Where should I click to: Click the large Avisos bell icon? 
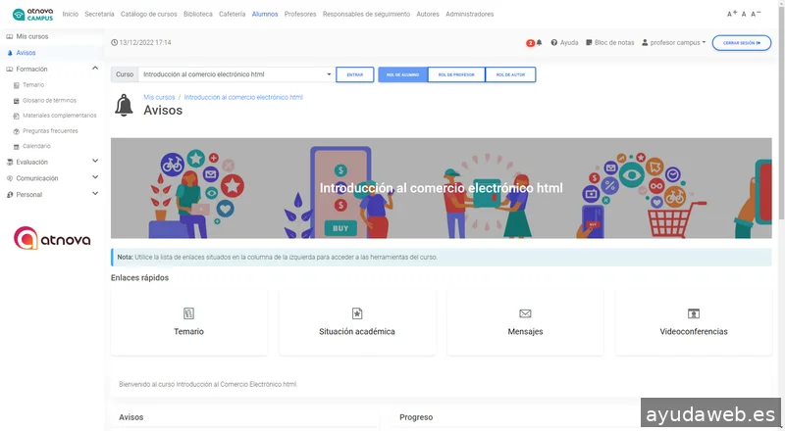pyautogui.click(x=124, y=105)
